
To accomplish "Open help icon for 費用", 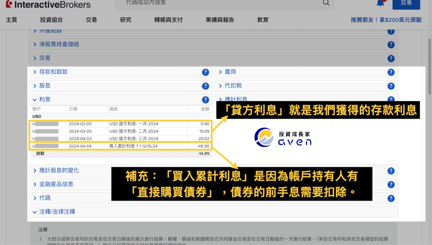I will click(x=391, y=72).
